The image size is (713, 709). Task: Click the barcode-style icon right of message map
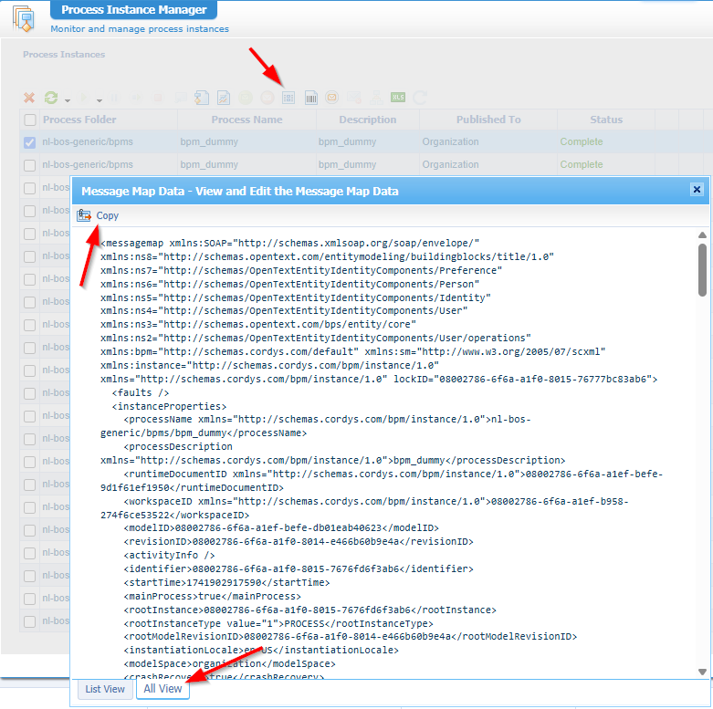(x=310, y=98)
